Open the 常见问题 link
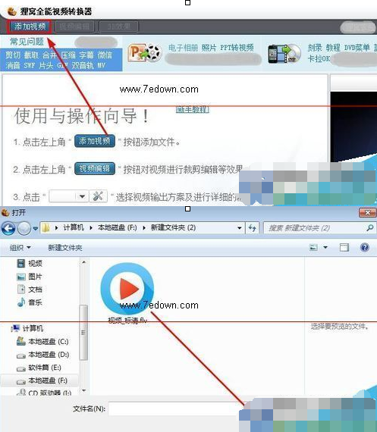This screenshot has width=377, height=432. pyautogui.click(x=27, y=42)
